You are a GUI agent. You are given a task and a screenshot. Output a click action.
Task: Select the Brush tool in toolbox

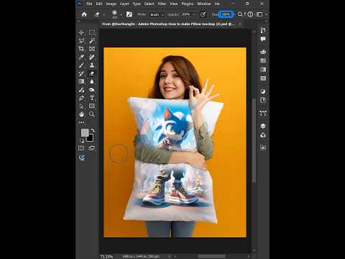(81, 65)
